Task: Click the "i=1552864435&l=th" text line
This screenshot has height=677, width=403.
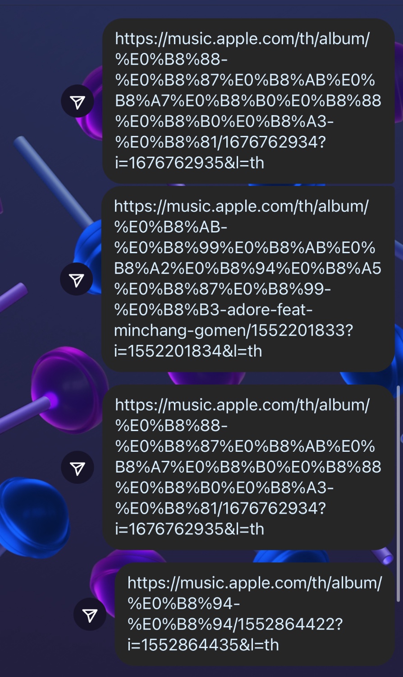Action: 203,645
